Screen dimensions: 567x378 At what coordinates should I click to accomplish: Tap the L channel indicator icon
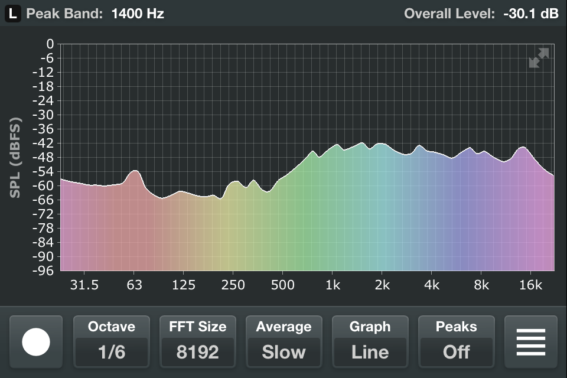[12, 14]
